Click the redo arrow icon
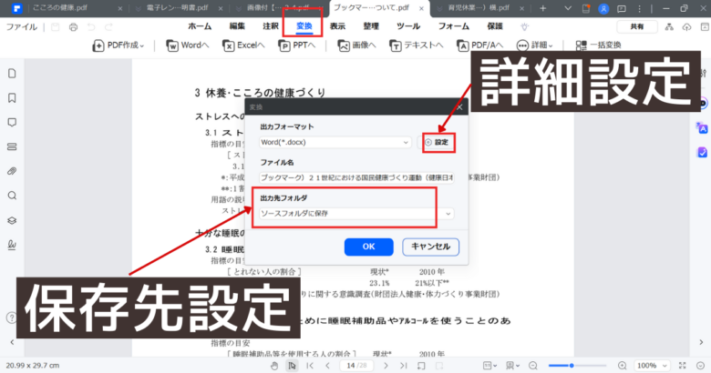Screen dimensions: 711x373 point(108,27)
